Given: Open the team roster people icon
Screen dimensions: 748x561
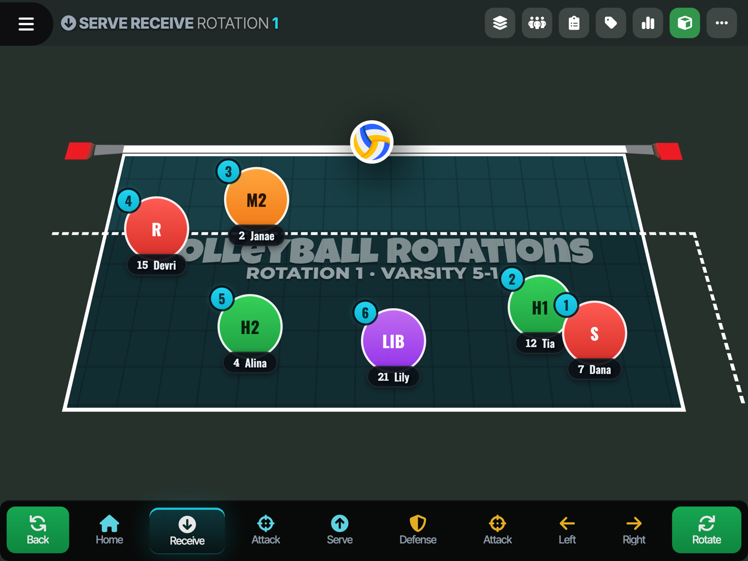Looking at the screenshot, I should (x=537, y=23).
